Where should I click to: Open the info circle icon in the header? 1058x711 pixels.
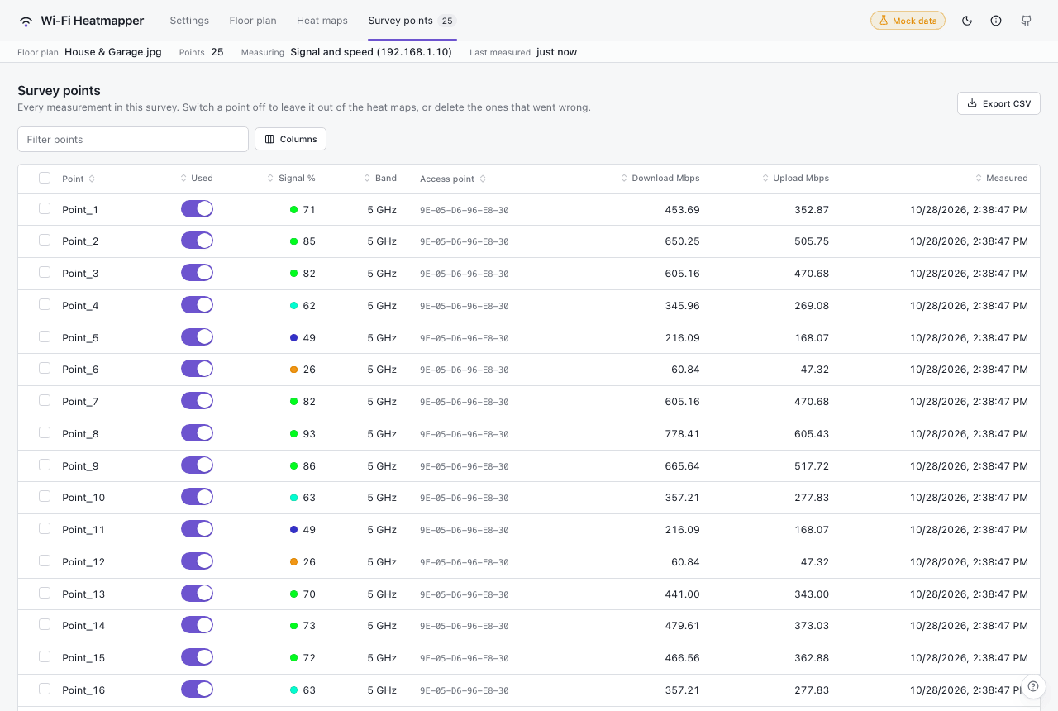click(x=996, y=21)
